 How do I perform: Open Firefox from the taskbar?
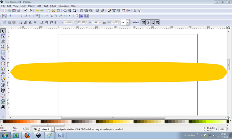27,135
